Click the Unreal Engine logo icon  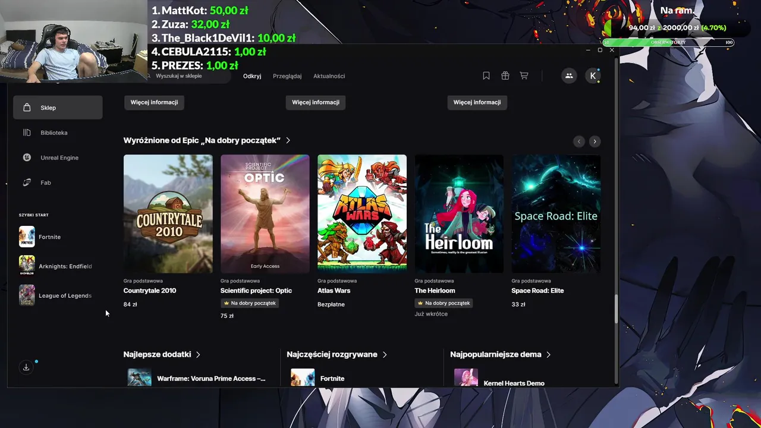[27, 158]
